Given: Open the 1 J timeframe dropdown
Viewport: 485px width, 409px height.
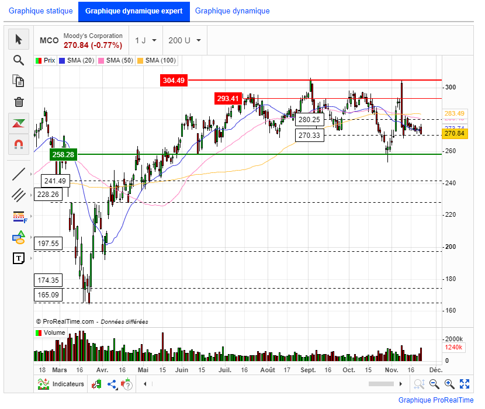Looking at the screenshot, I should tap(145, 40).
